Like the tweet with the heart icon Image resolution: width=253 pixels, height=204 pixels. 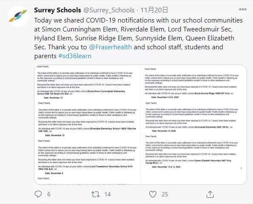[x=153, y=194]
